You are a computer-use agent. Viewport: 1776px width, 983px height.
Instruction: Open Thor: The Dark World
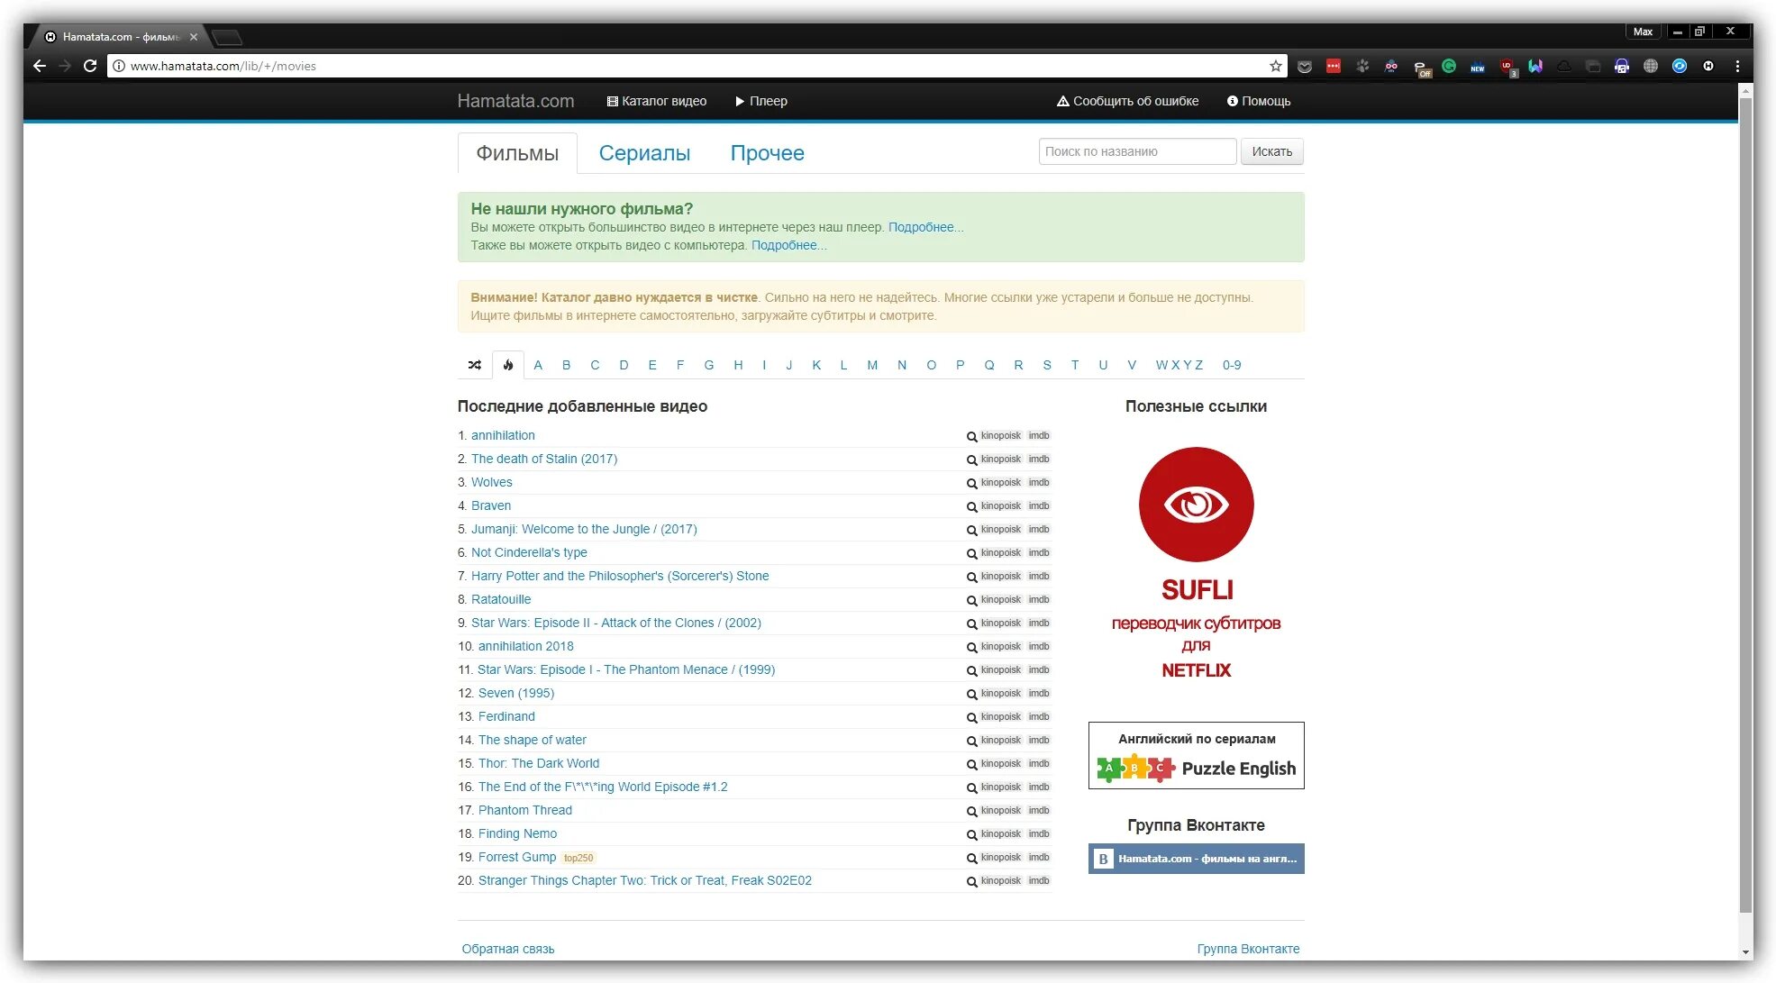click(539, 763)
